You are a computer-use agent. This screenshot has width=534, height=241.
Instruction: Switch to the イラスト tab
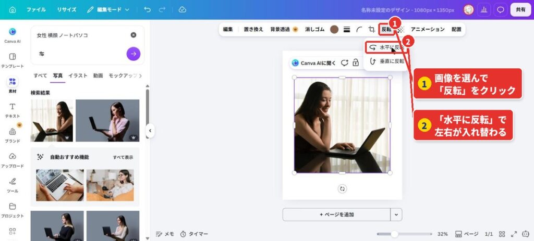tap(78, 75)
